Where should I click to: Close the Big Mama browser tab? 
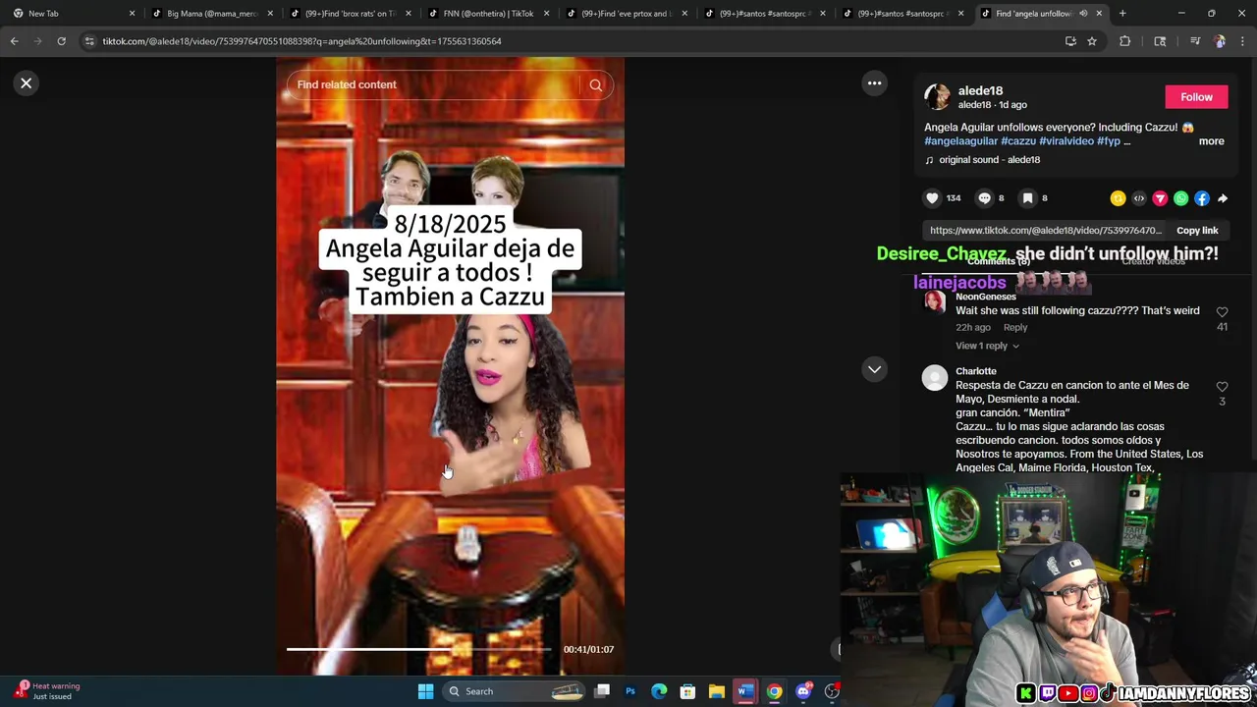tap(270, 14)
